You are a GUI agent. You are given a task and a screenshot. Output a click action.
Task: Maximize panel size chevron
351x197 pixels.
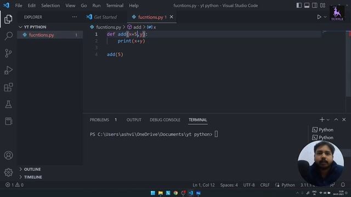click(336, 120)
